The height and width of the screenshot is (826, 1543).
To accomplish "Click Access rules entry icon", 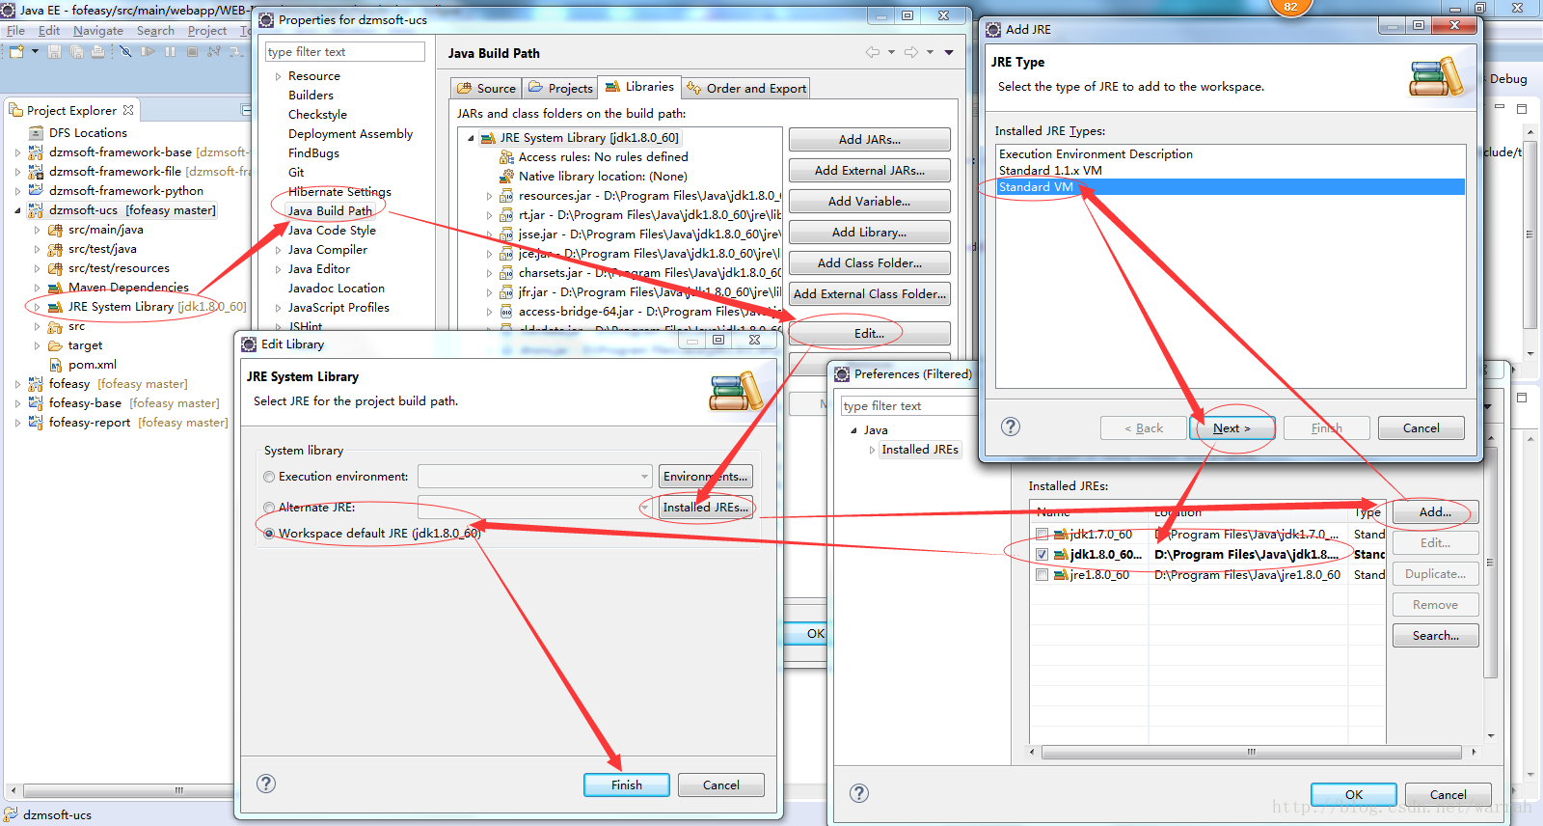I will [x=506, y=156].
